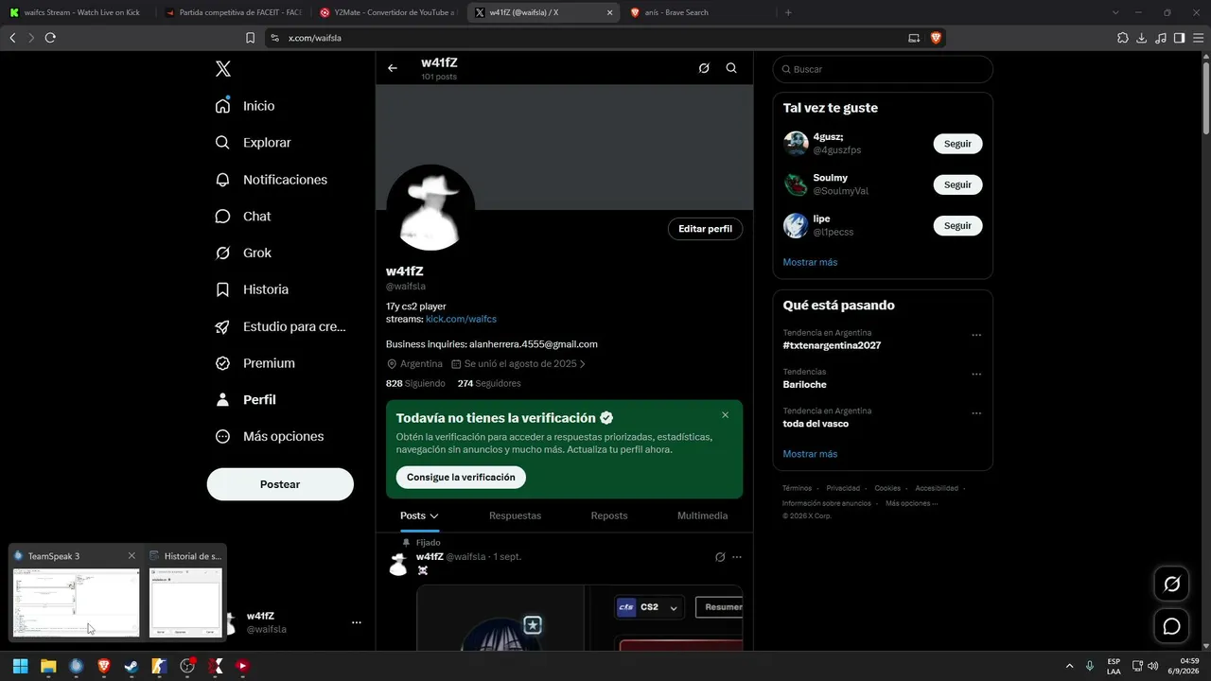
Task: Click the Grok icon in profile header
Action: (x=704, y=68)
